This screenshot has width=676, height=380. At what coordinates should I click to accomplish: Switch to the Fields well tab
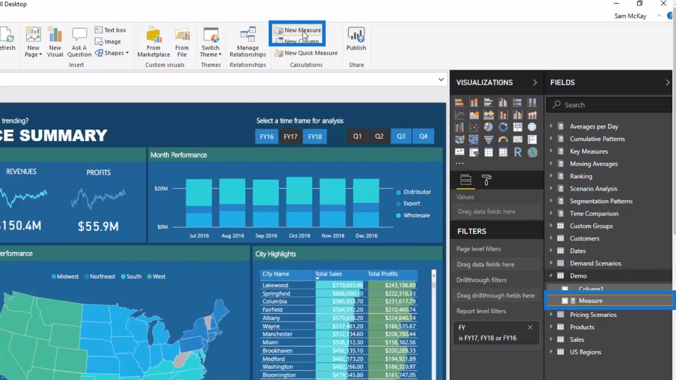(466, 180)
